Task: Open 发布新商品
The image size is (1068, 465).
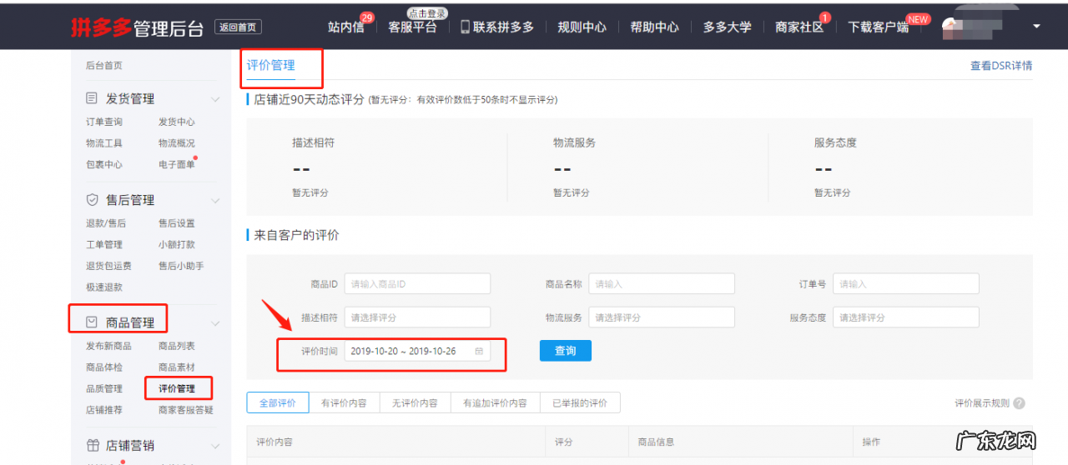Action: (x=108, y=346)
